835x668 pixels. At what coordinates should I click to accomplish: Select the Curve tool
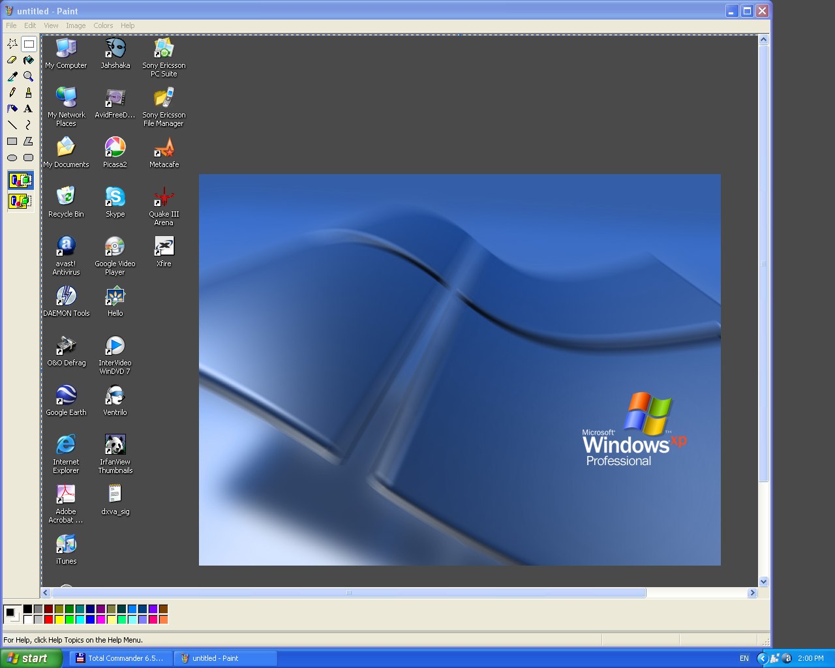pos(29,125)
